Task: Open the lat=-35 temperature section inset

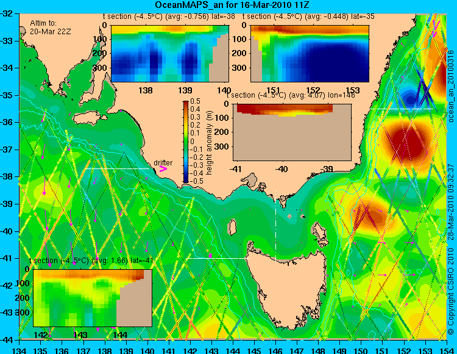Action: coord(310,54)
